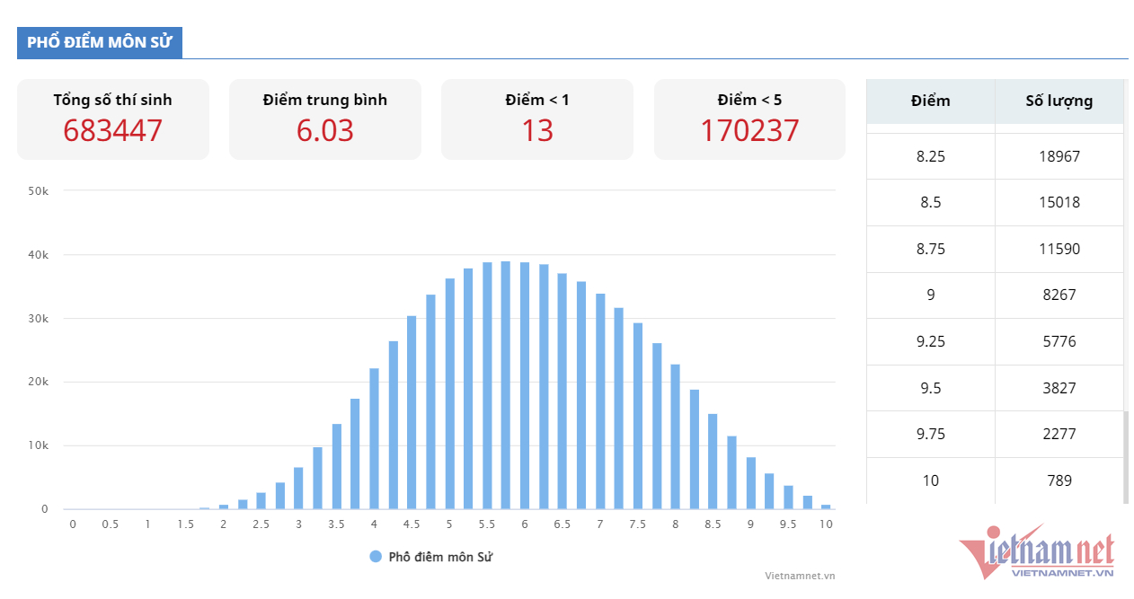Click the 'Điểm < 1' statistic card
1134x599 pixels.
537,119
